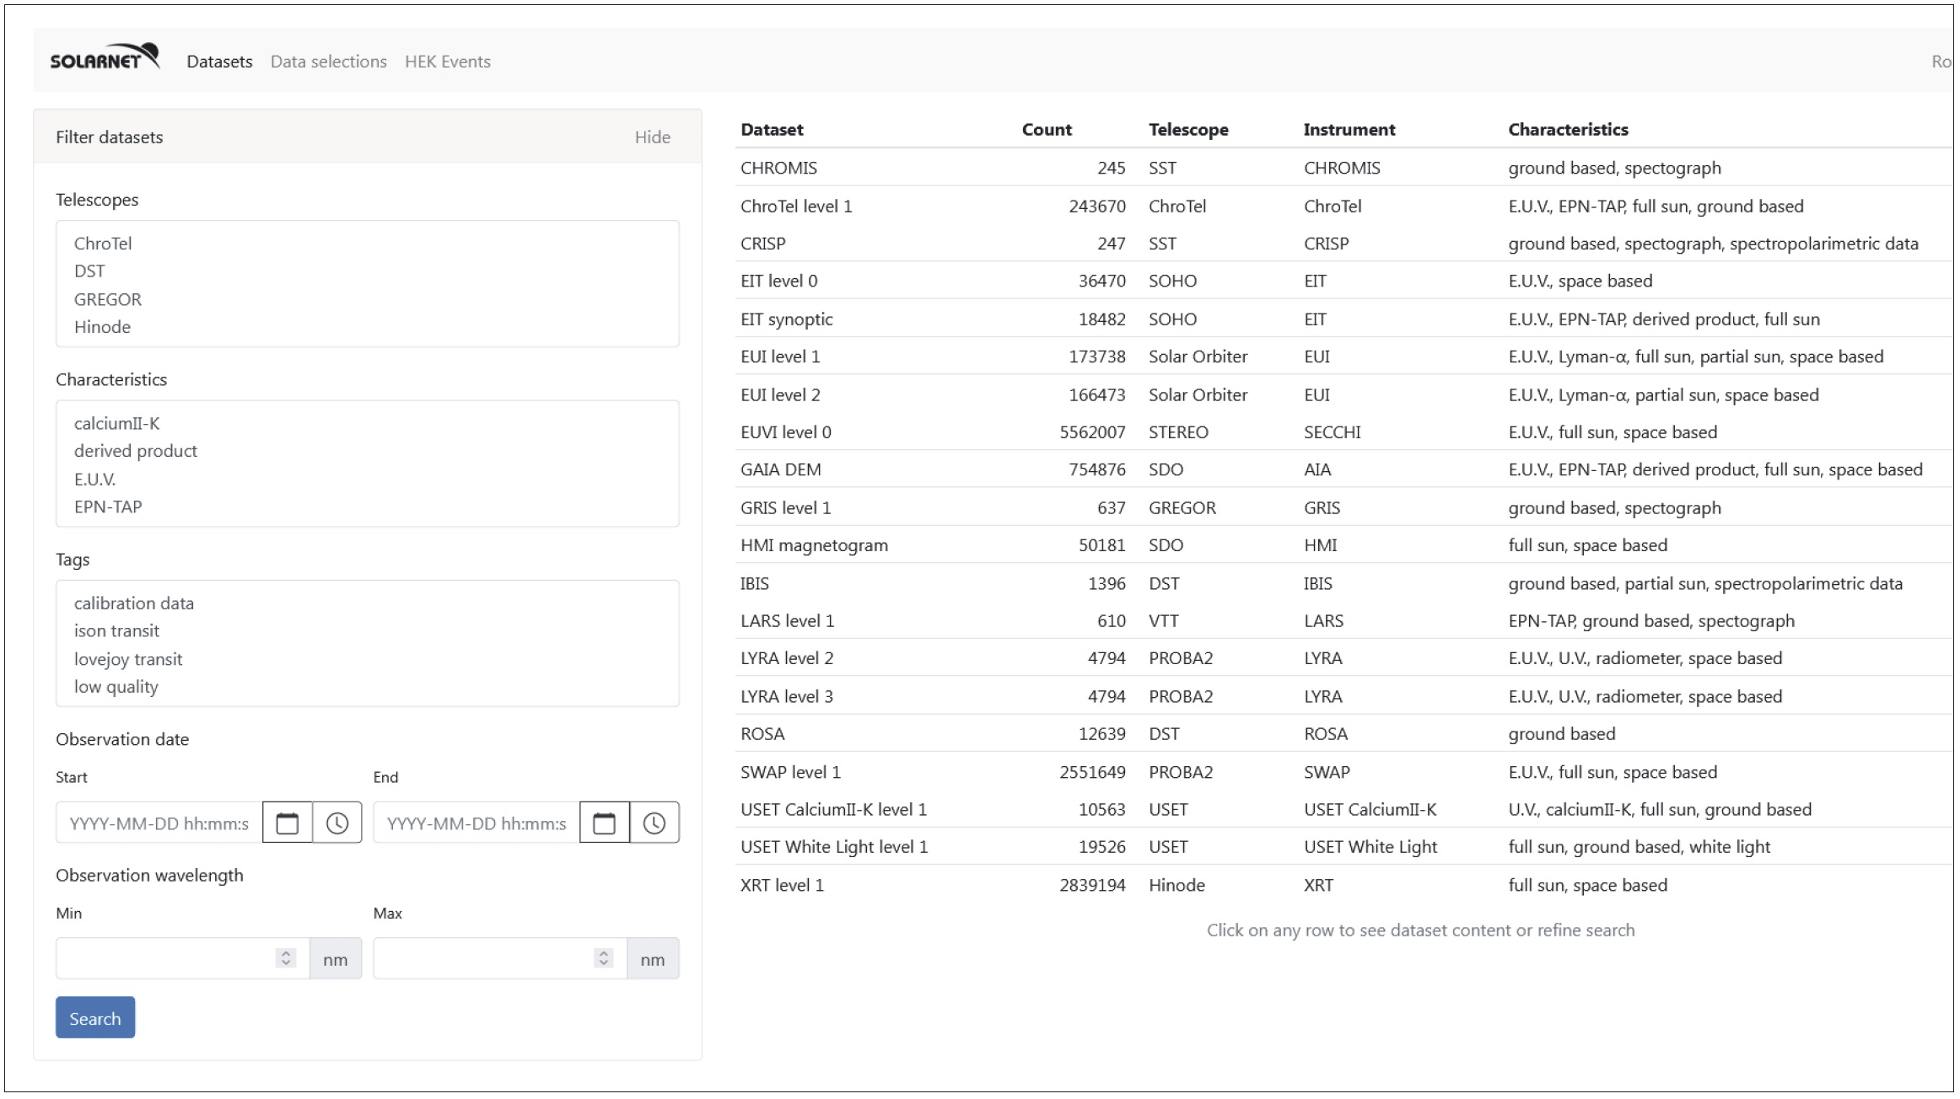Click the Start observation date field
This screenshot has height=1099, width=1960.
coord(159,823)
